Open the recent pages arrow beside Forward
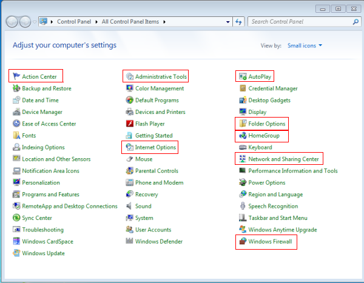 35,22
